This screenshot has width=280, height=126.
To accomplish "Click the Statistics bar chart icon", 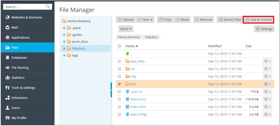I will tap(7, 78).
